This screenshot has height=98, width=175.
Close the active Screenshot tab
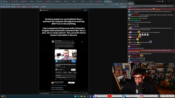click(x=111, y=1)
